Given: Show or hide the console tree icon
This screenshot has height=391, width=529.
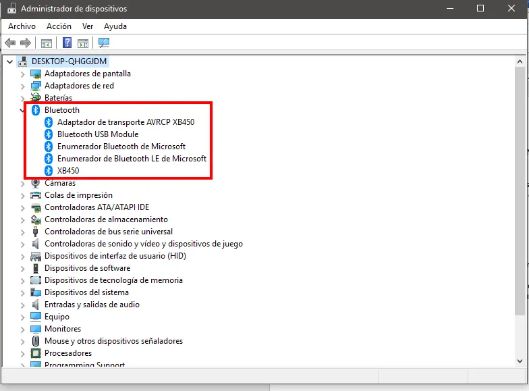Looking at the screenshot, I should coord(47,43).
